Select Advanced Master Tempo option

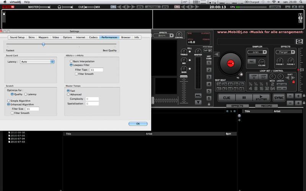coord(68,94)
